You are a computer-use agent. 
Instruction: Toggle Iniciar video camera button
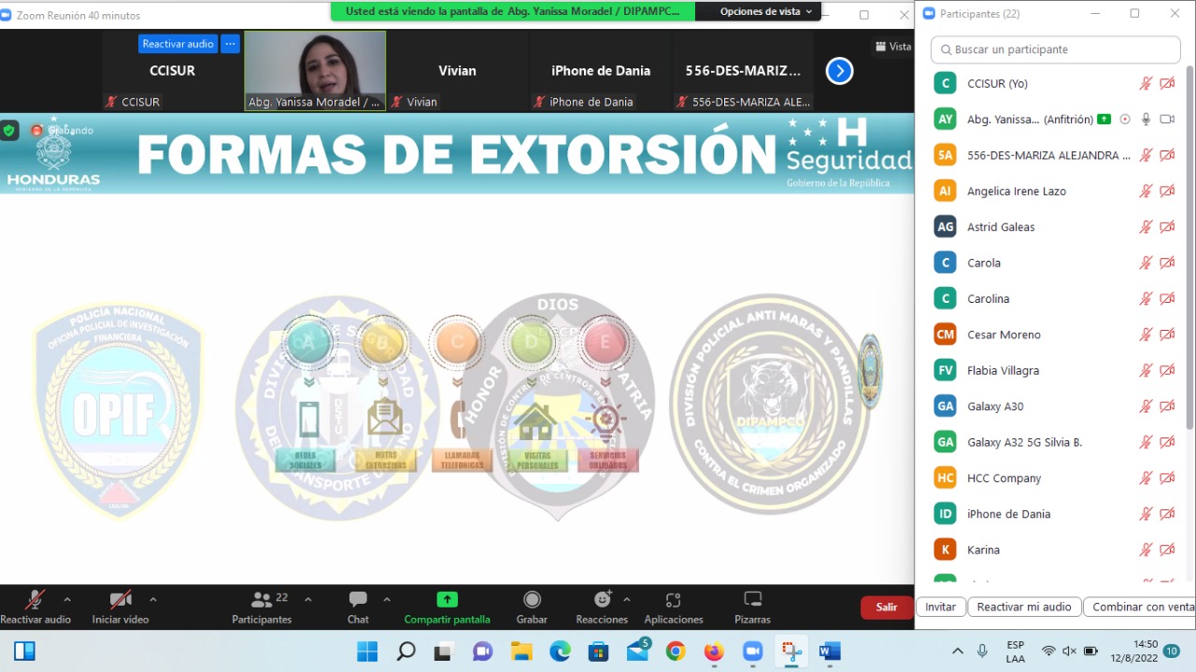coord(120,600)
